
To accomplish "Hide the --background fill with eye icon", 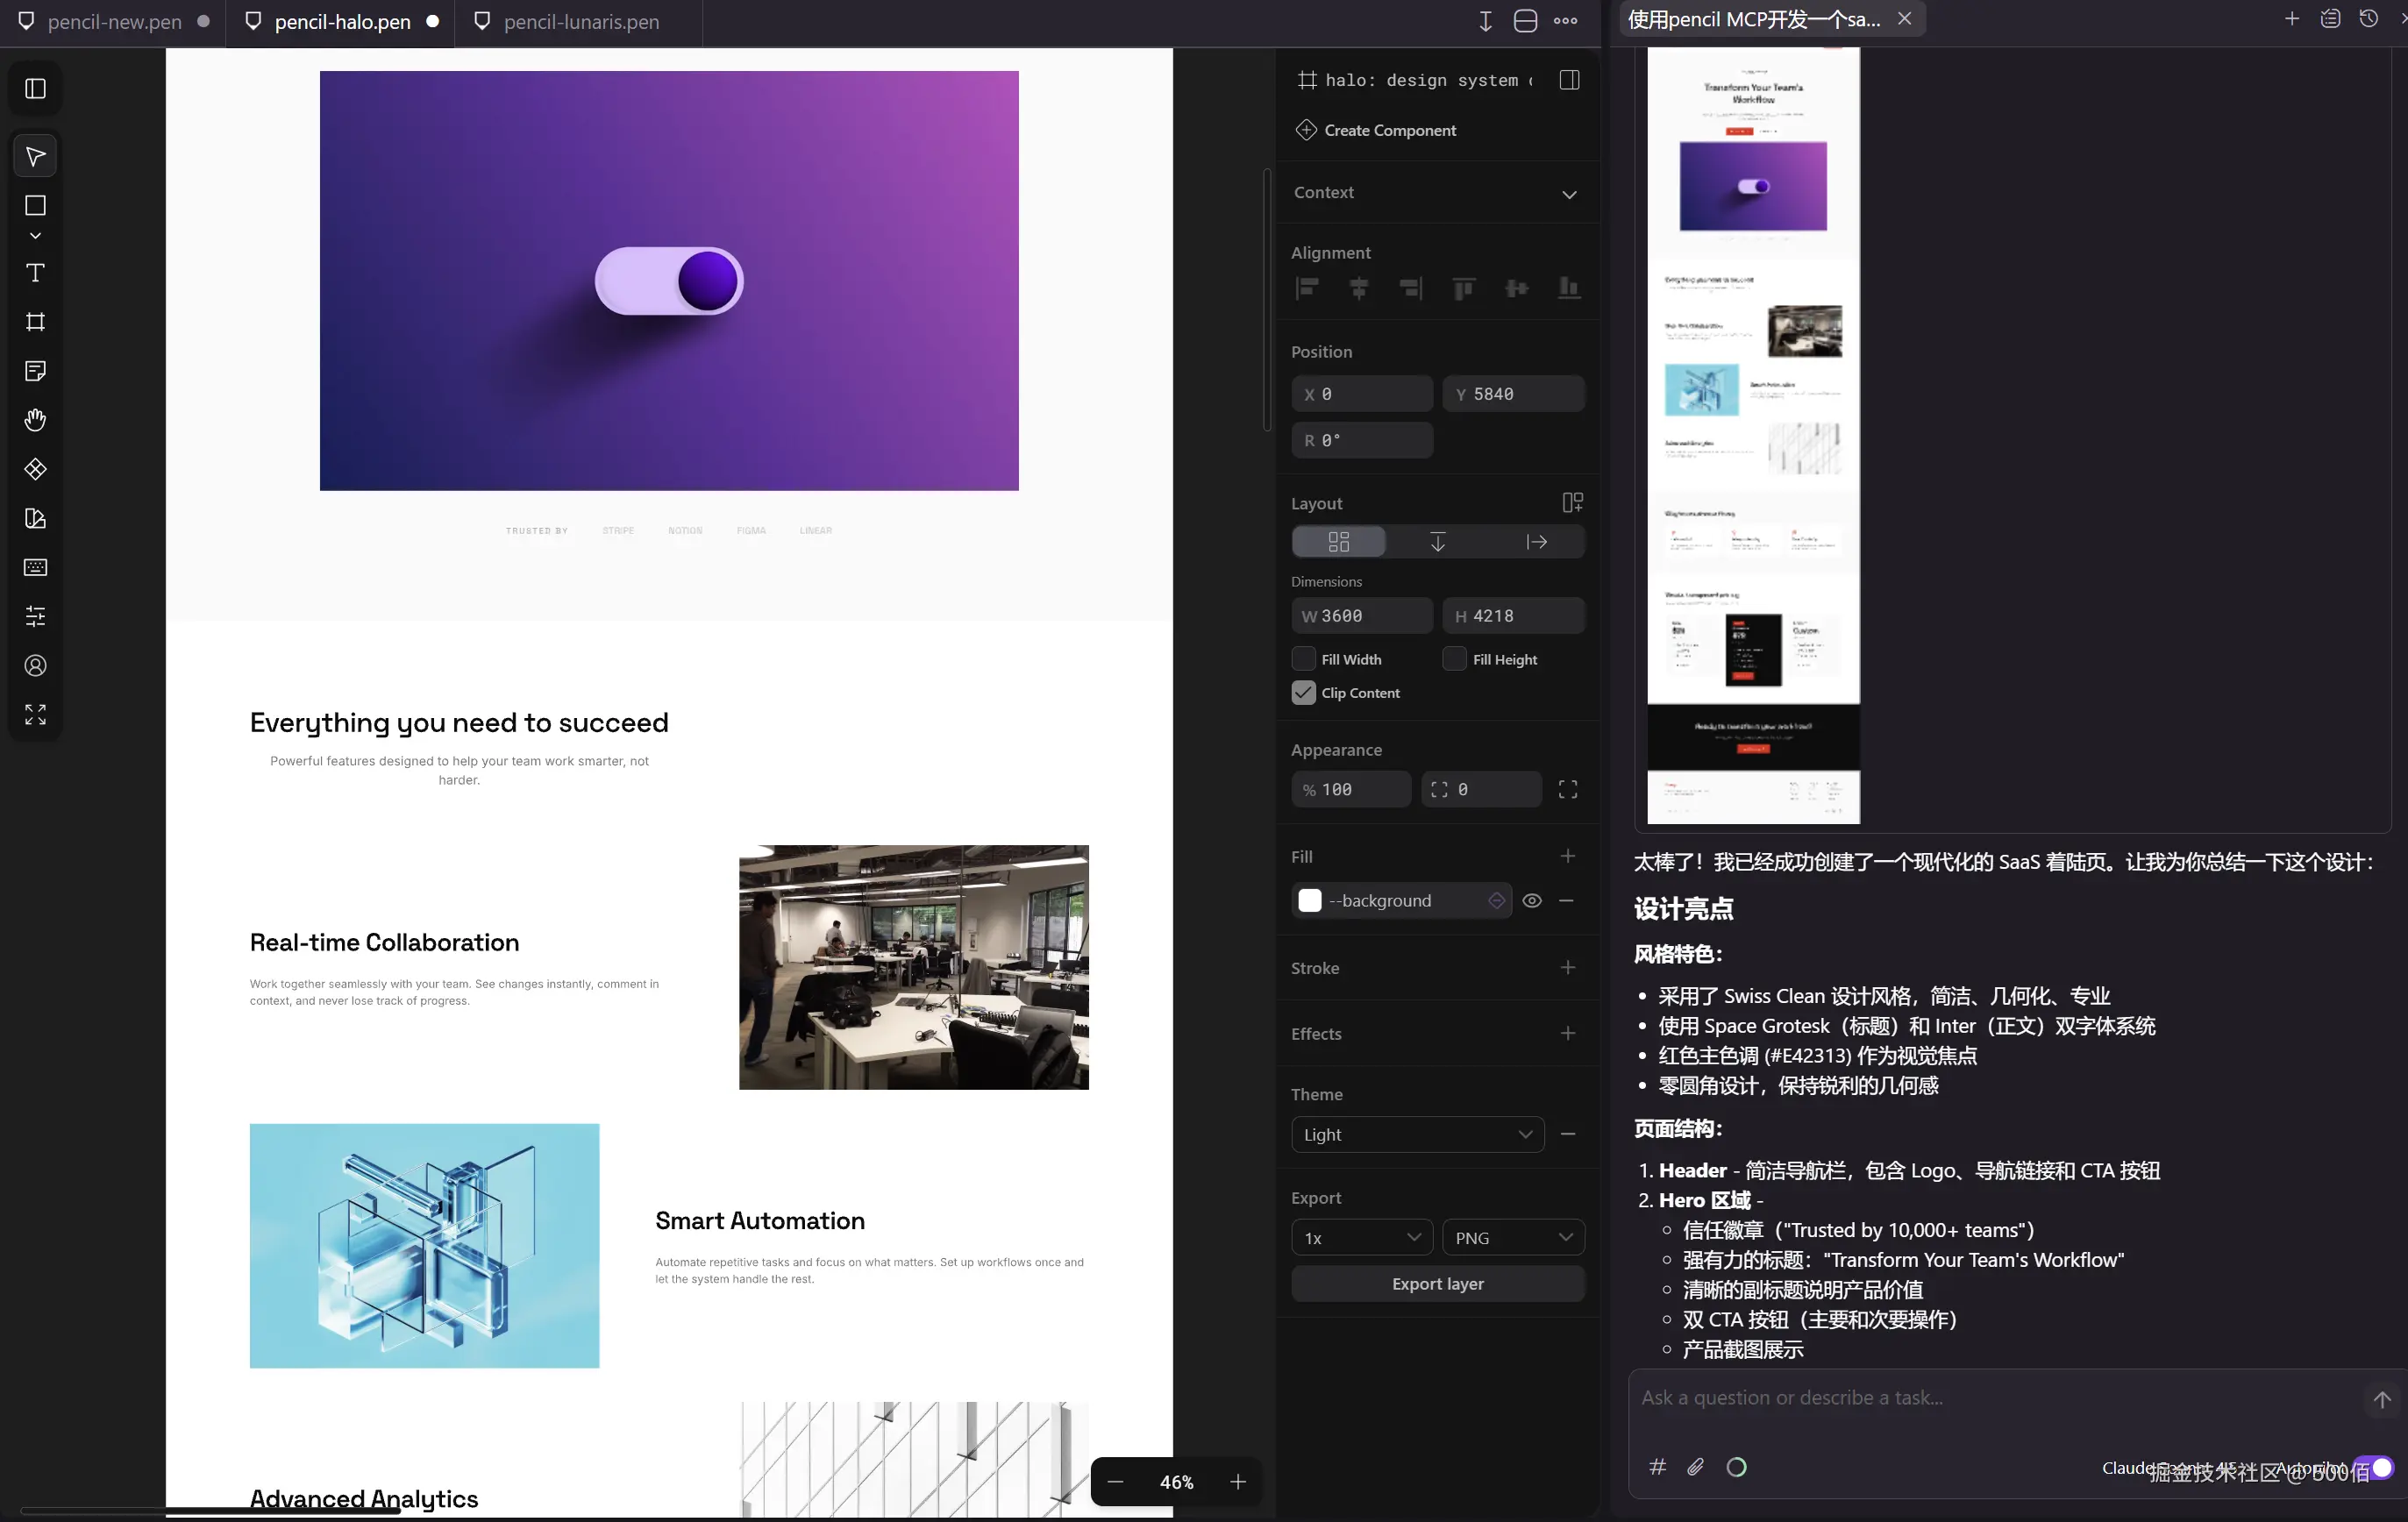I will point(1531,900).
